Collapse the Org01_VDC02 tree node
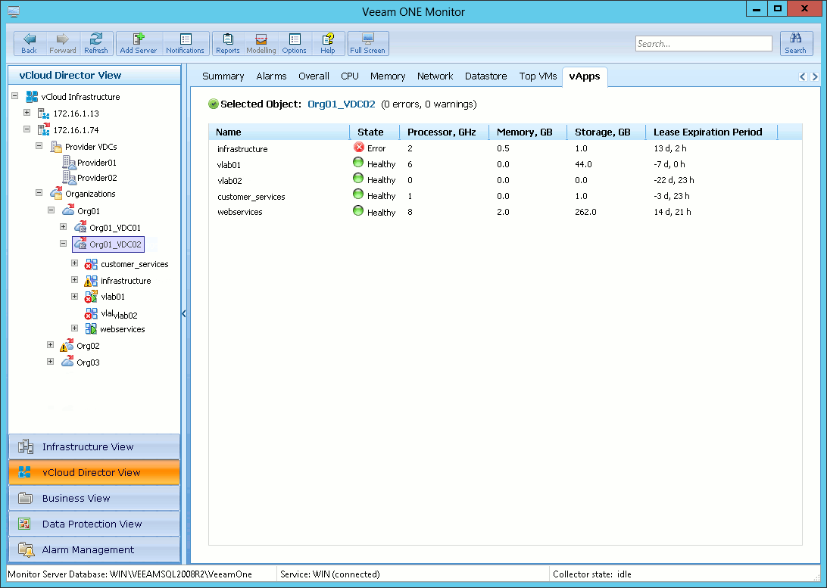This screenshot has width=827, height=588. coord(64,244)
